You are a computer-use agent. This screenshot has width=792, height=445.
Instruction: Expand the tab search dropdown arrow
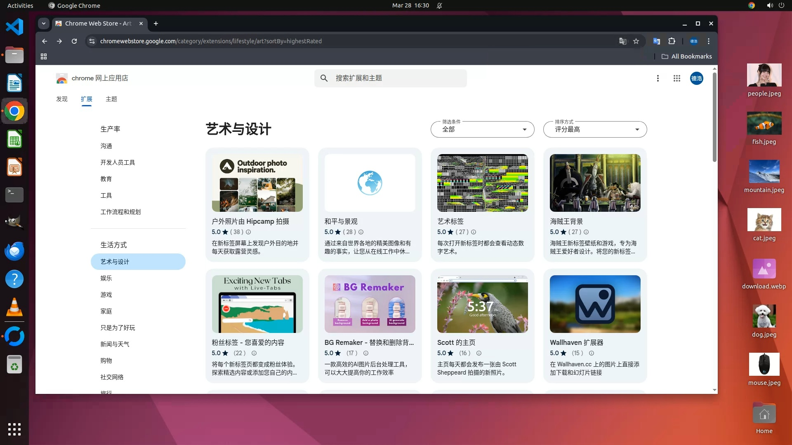[44, 23]
